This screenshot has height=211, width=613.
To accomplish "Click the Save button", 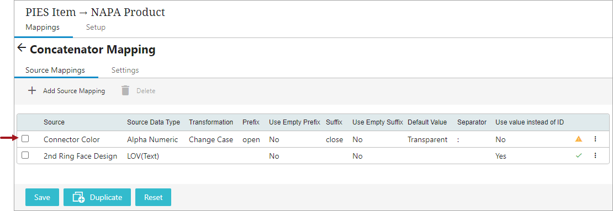I will (42, 197).
